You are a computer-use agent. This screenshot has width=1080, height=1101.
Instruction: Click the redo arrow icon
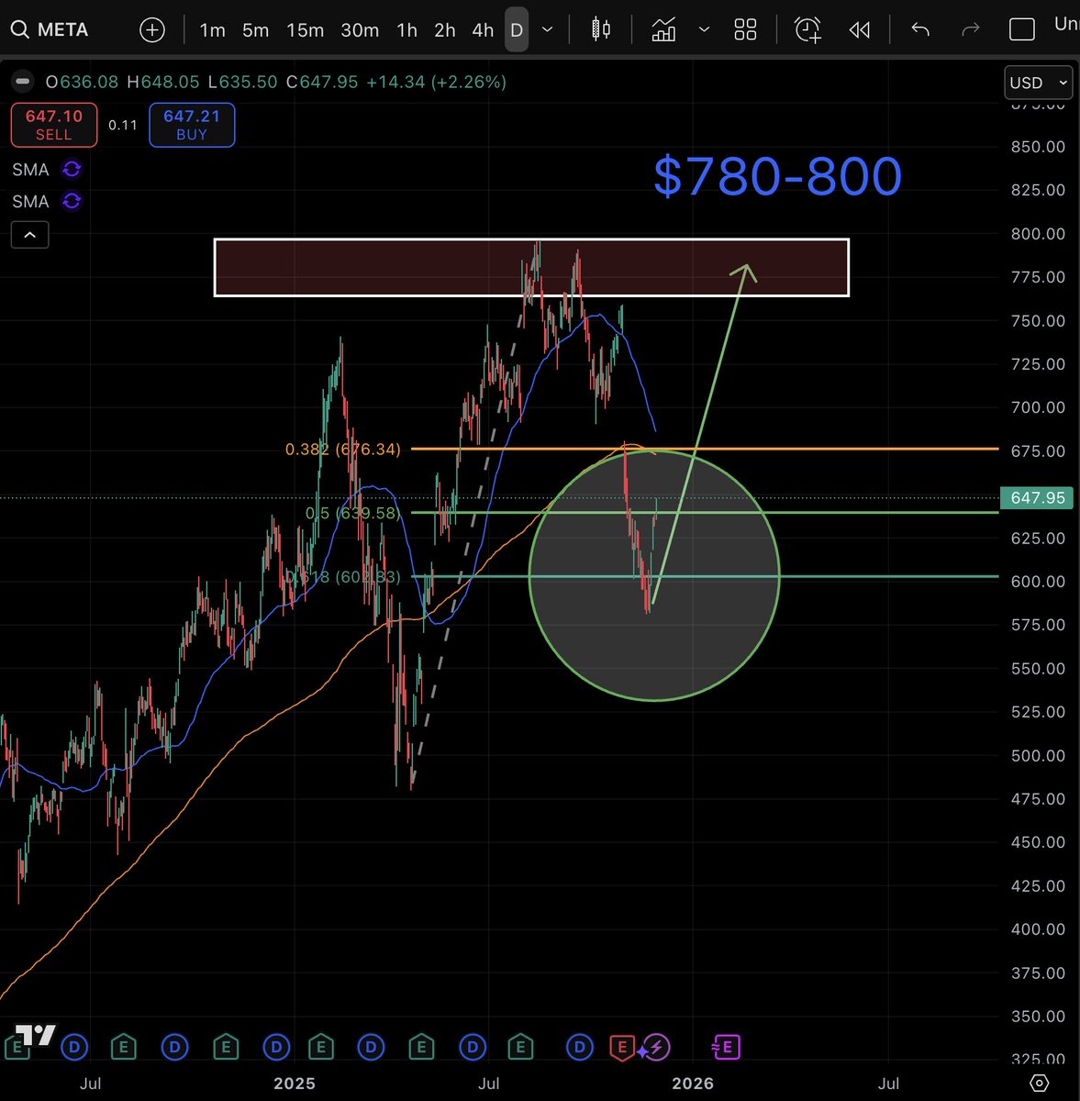coord(971,29)
